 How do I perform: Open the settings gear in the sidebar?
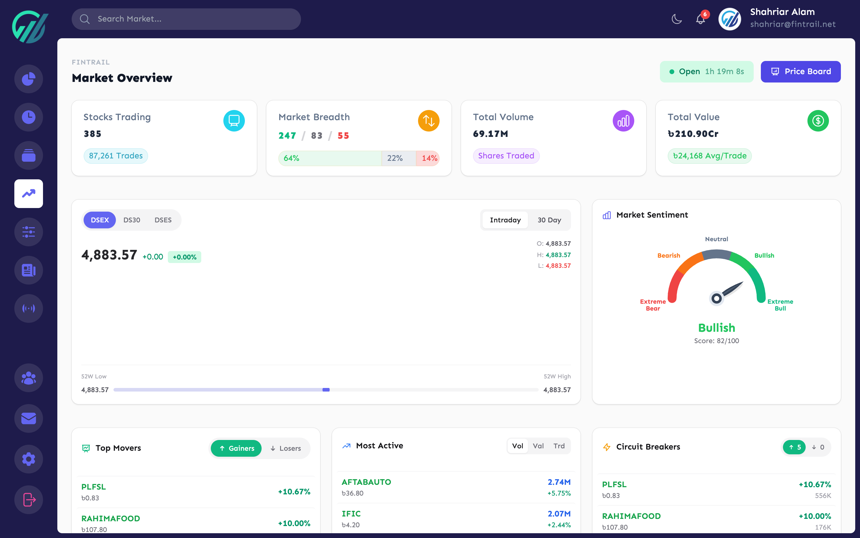coord(28,459)
